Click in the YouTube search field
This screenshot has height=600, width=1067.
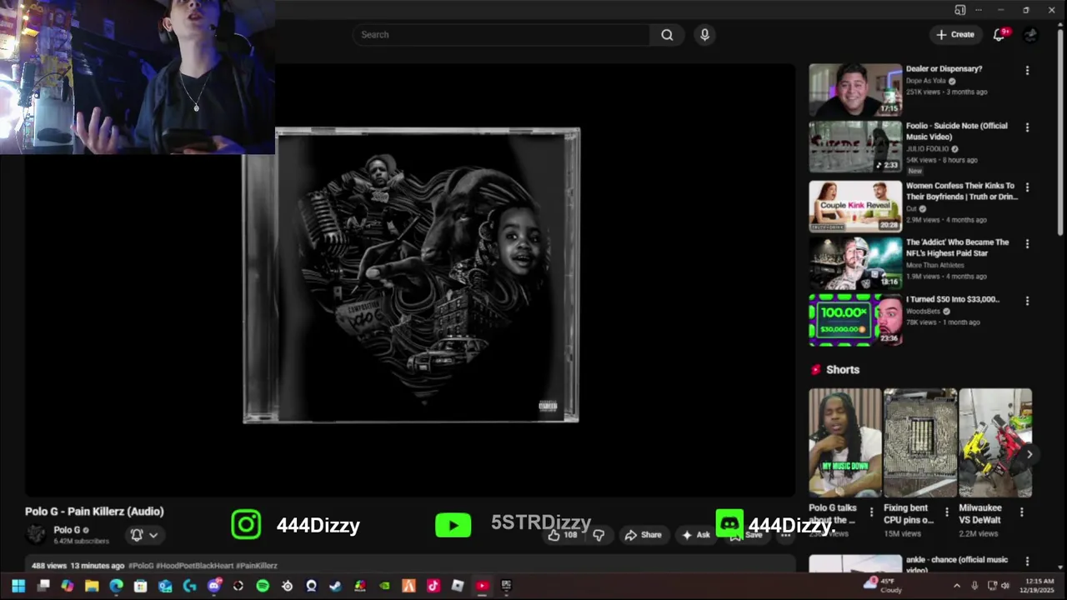pos(503,34)
